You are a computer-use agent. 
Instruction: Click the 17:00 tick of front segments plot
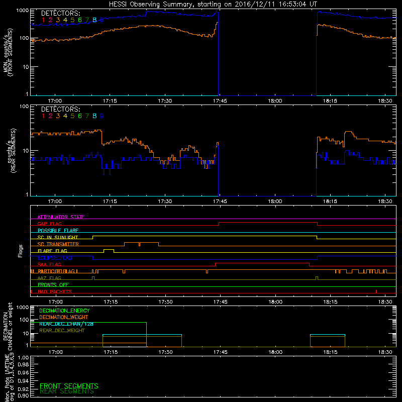pyautogui.click(x=55, y=101)
